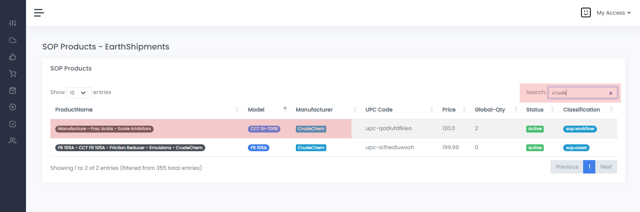Open the check-square tasks sidebar icon
Viewport: 640px width, 212px height.
pos(13,124)
